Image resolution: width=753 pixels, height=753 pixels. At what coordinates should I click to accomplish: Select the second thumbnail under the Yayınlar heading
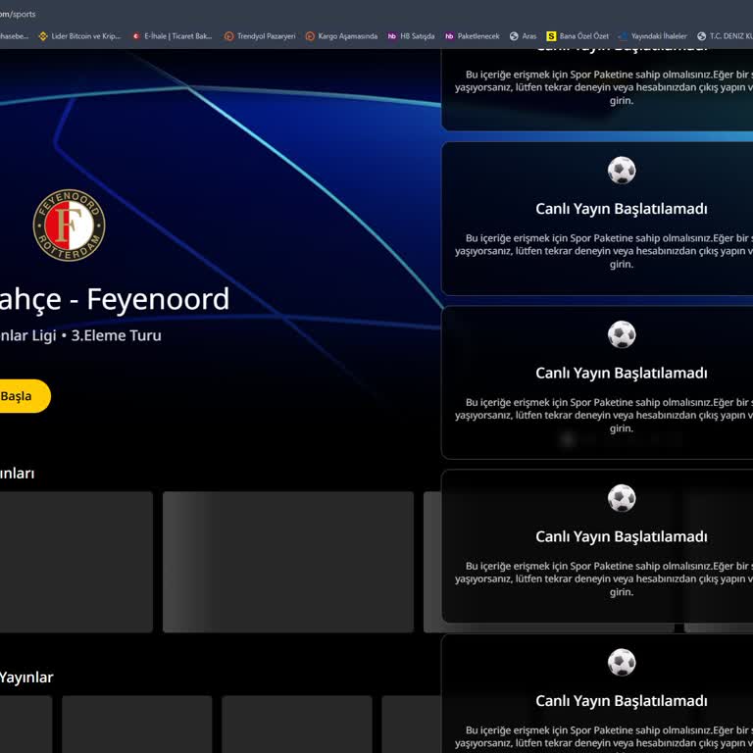(x=136, y=724)
